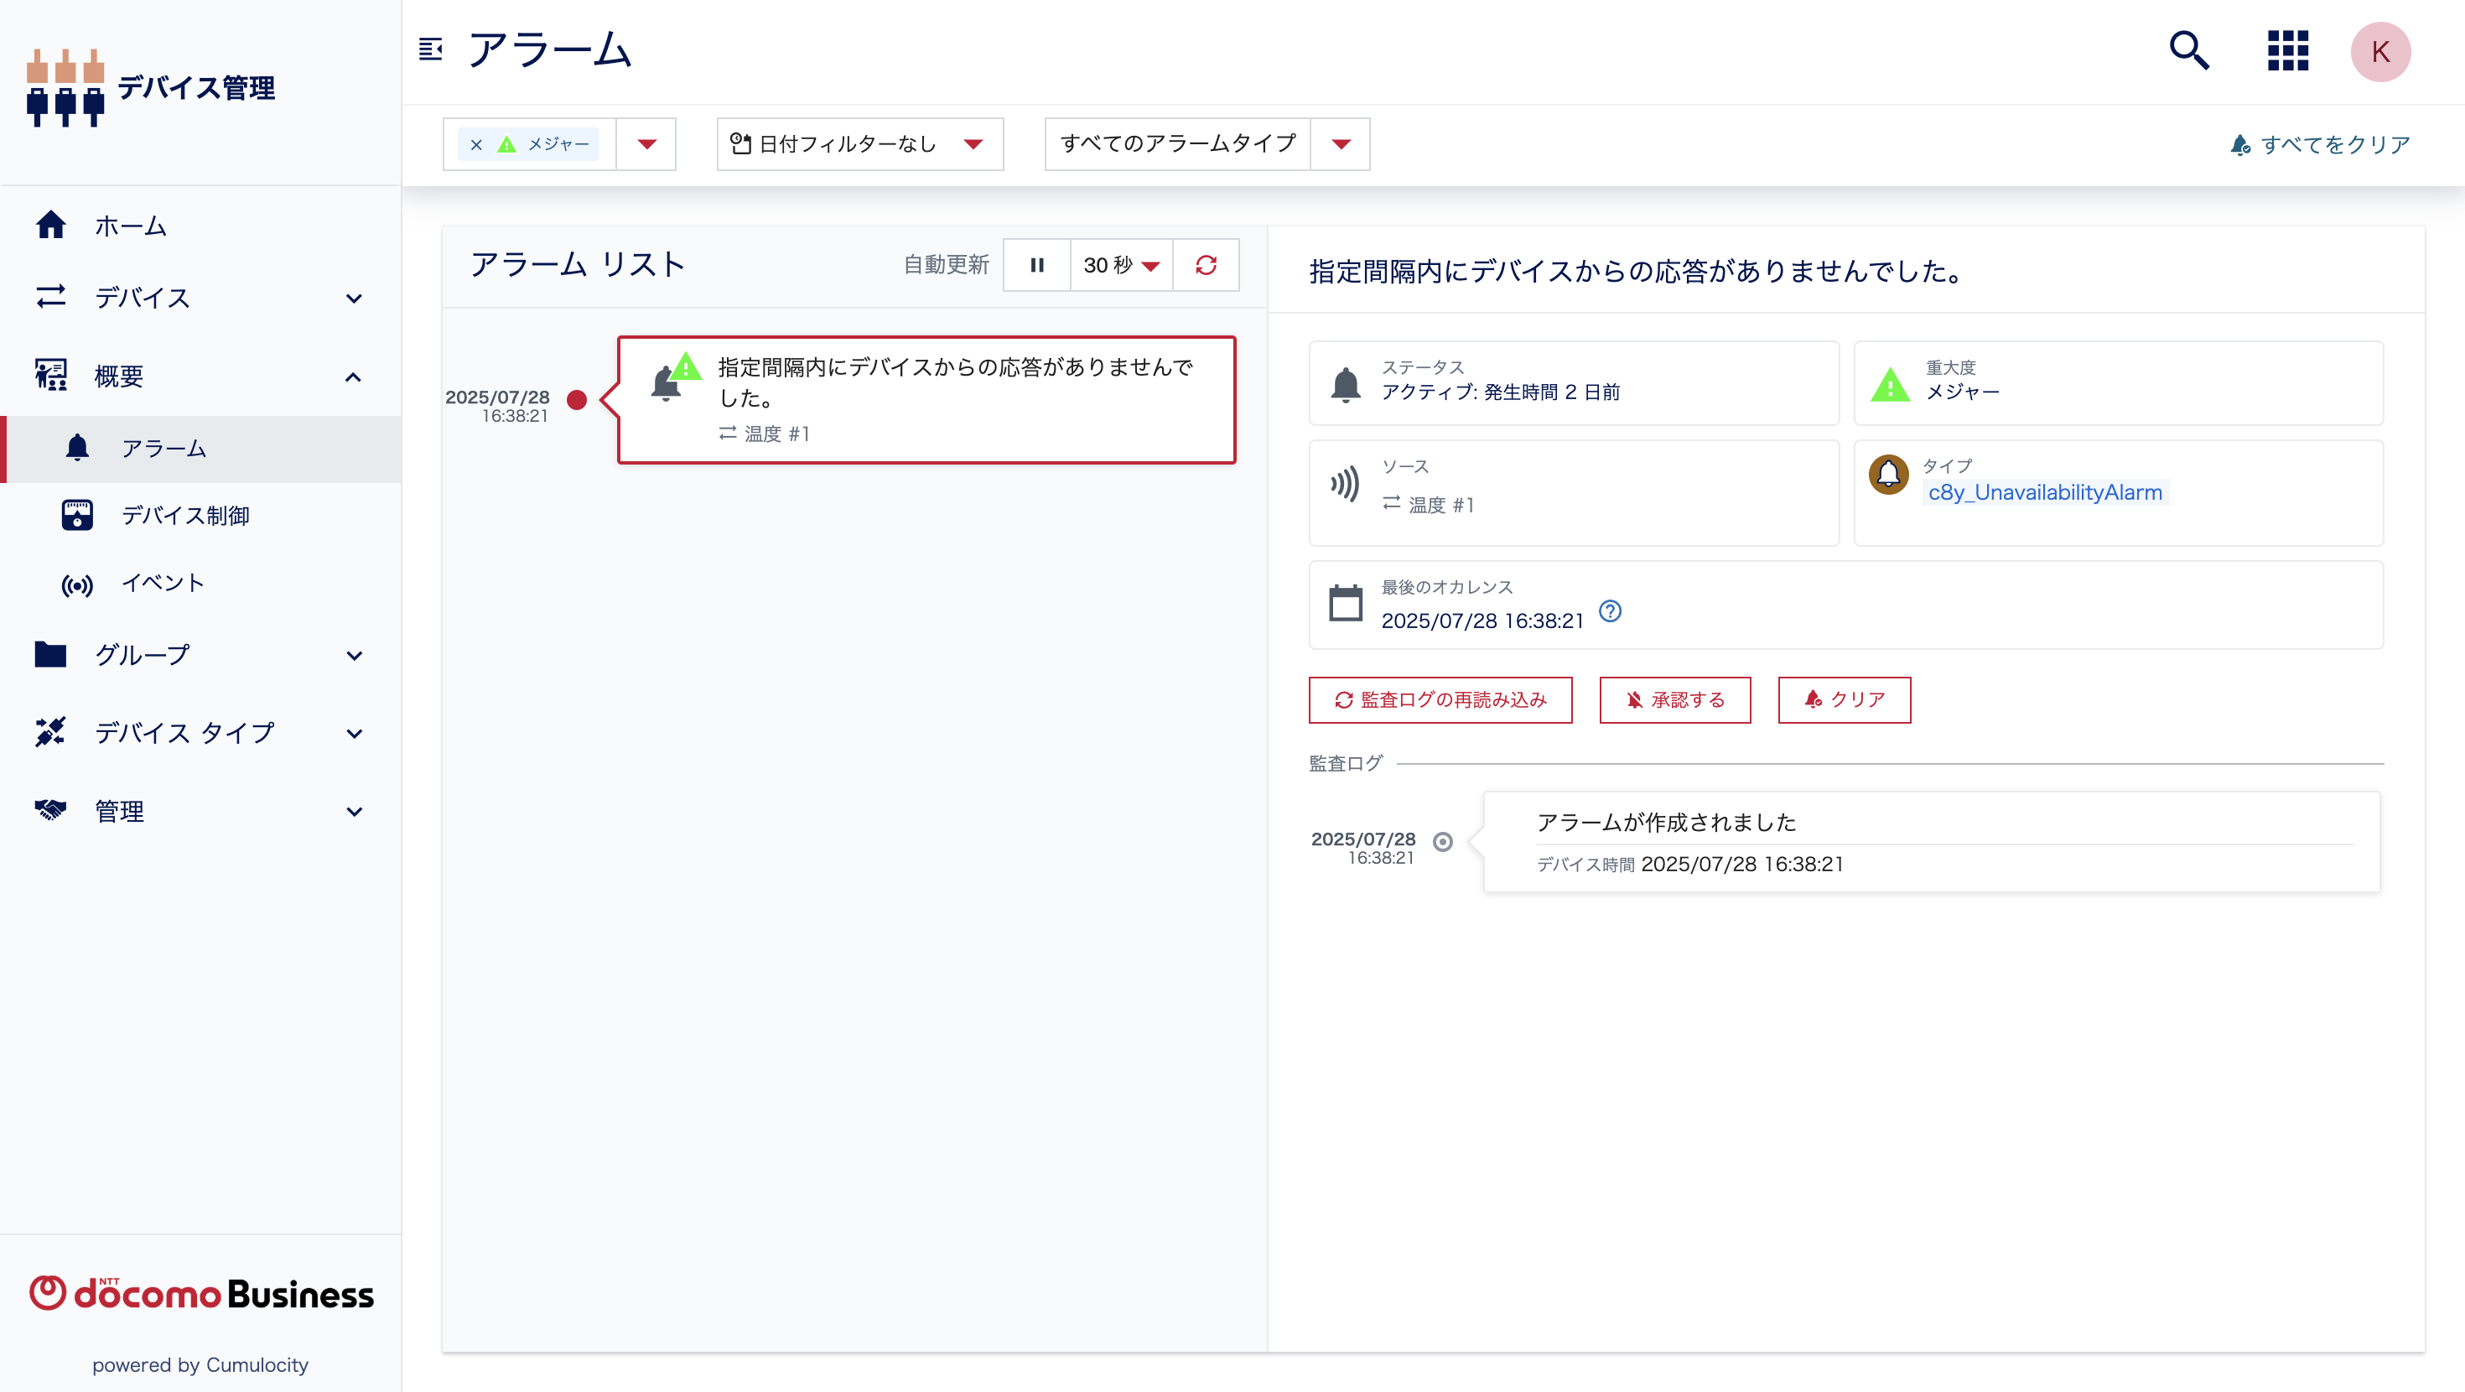Remove the メジャー severity filter chip
This screenshot has width=2465, height=1392.
pyautogui.click(x=475, y=143)
